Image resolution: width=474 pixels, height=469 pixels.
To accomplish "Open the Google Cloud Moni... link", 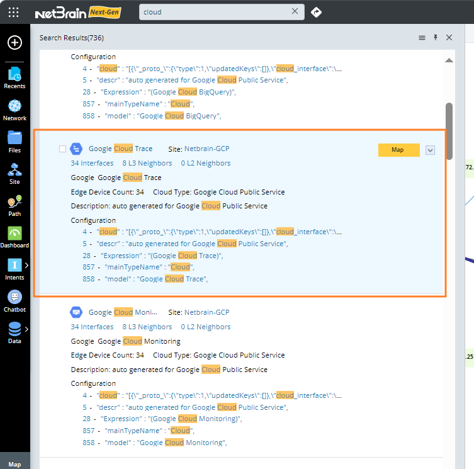I will 123,312.
